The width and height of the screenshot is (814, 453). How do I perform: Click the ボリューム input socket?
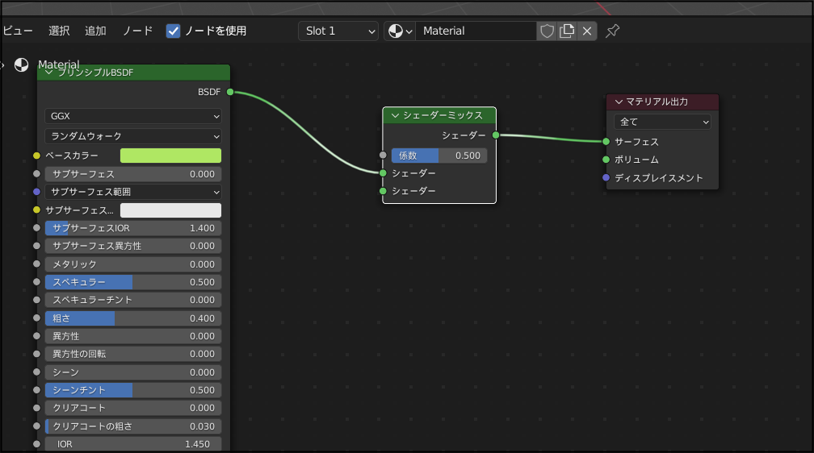(x=606, y=160)
